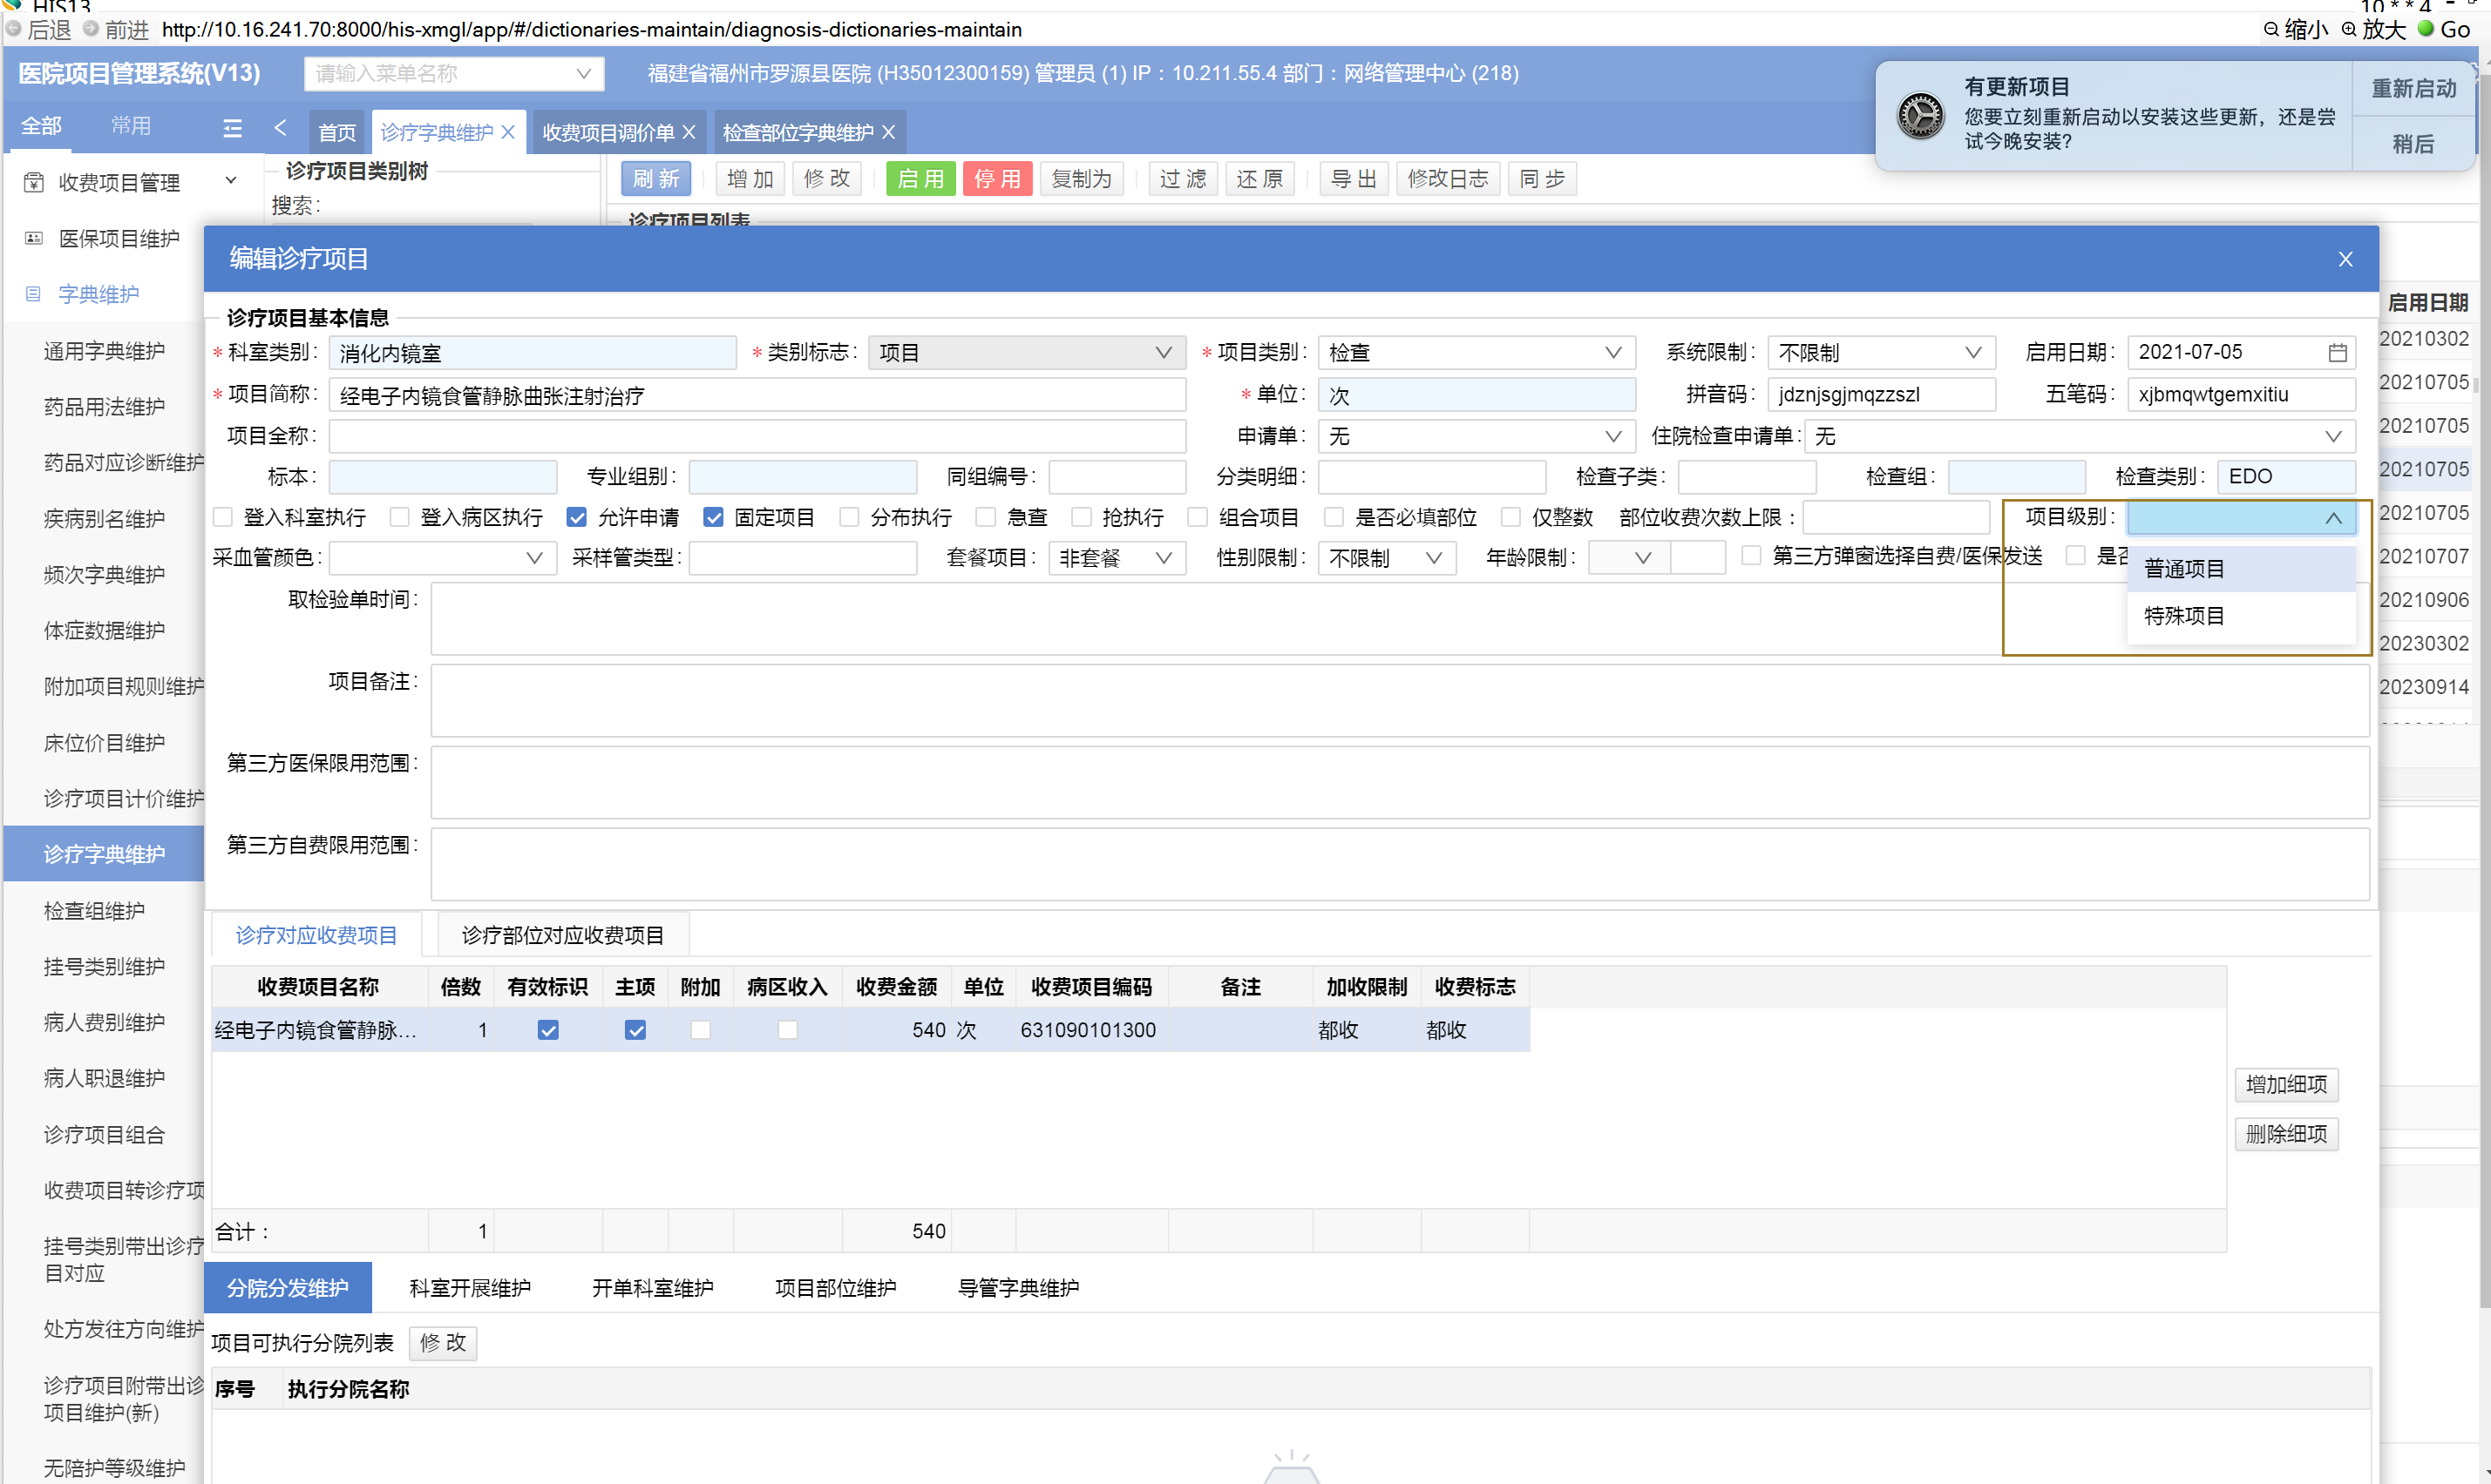Click the 项目全称 input field
The height and width of the screenshot is (1484, 2491).
pyautogui.click(x=757, y=436)
